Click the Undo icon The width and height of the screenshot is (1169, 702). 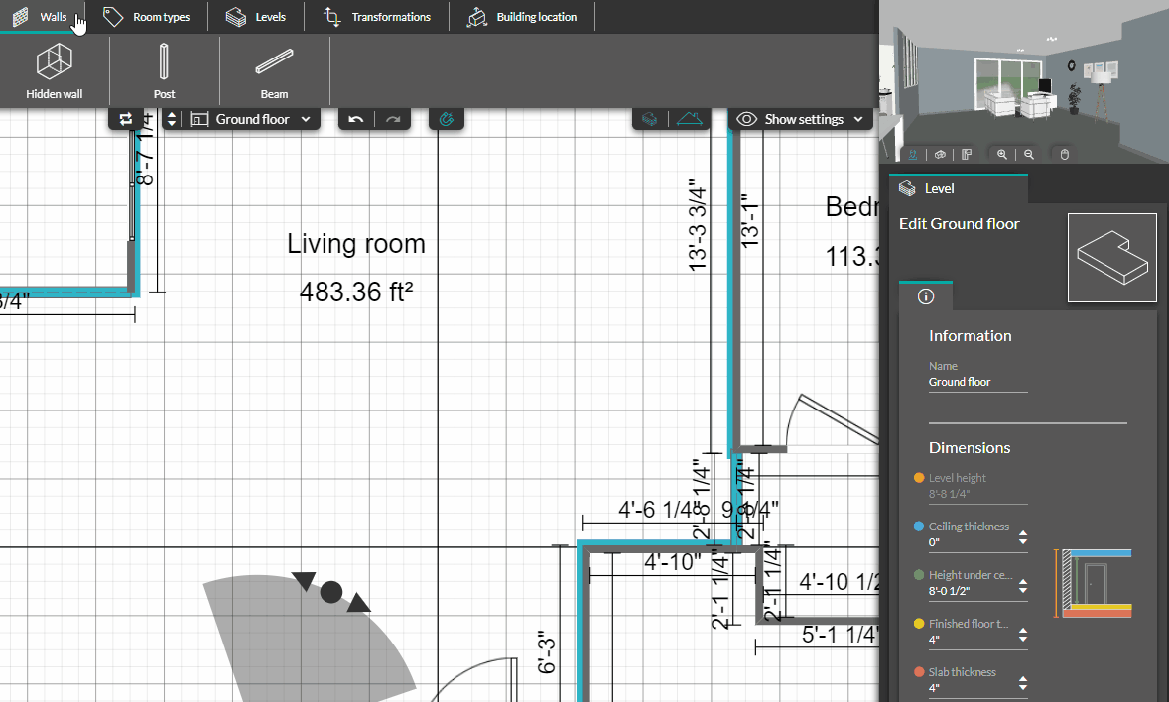(x=355, y=118)
